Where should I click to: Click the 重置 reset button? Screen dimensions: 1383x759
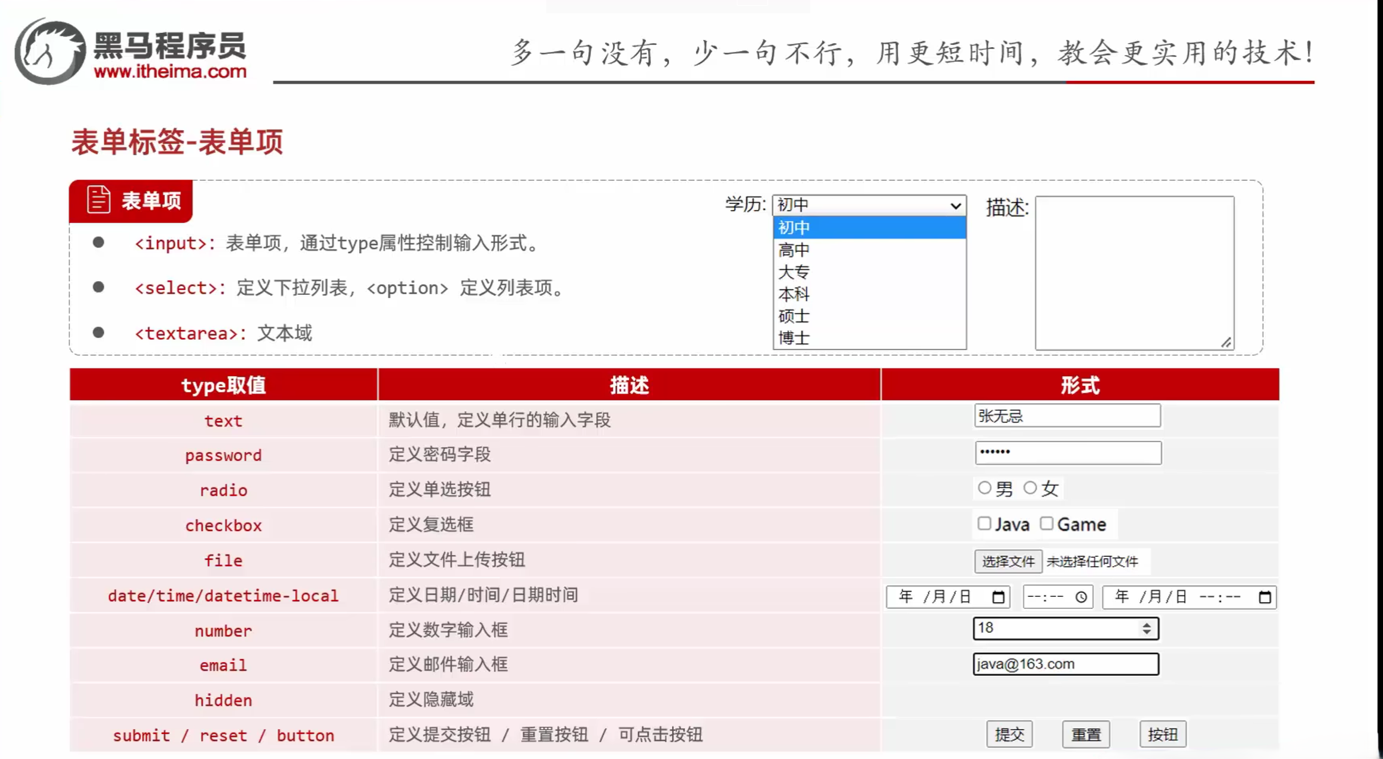1086,734
